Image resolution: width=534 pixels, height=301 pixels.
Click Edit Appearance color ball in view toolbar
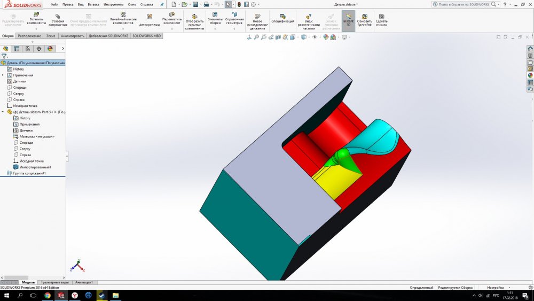point(326,37)
